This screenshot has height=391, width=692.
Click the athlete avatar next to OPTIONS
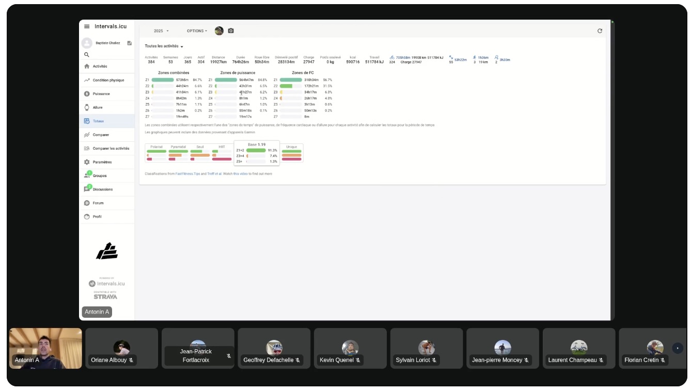(x=219, y=31)
